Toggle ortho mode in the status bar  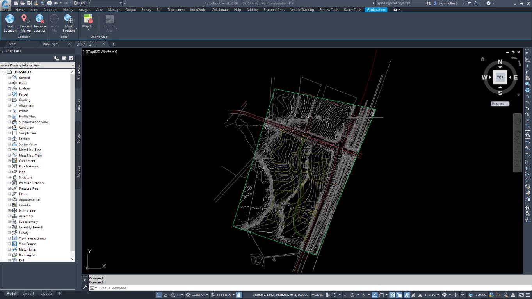pyautogui.click(x=345, y=295)
